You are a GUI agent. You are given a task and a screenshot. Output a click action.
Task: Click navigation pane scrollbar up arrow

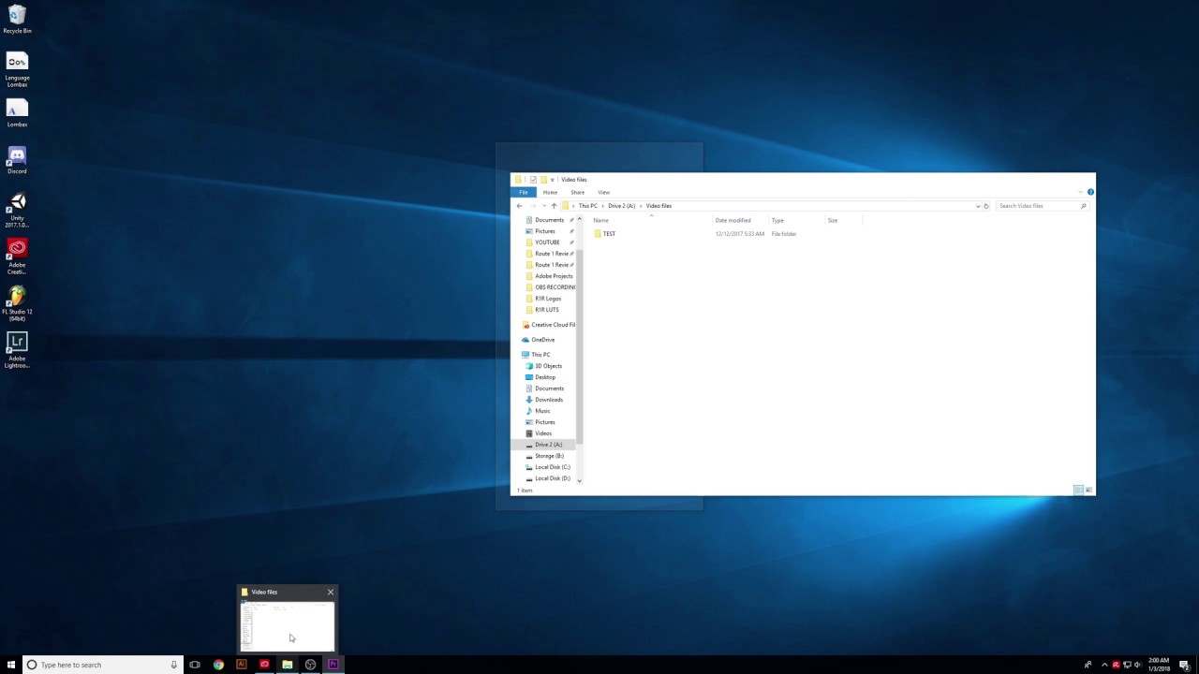pos(579,219)
